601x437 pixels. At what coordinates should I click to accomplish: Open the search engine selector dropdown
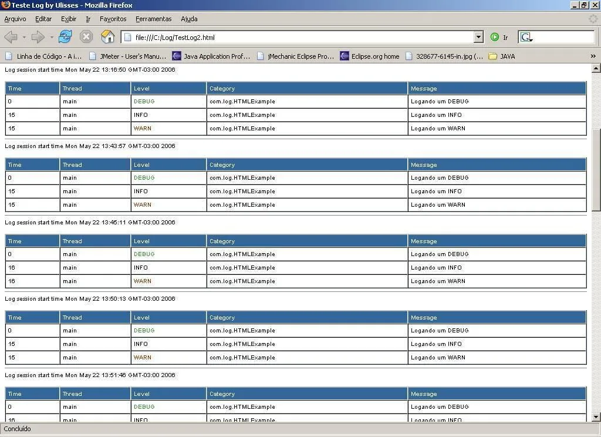[x=526, y=38]
